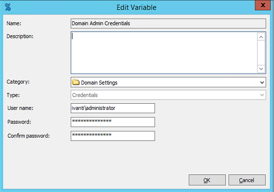Click inside the Password field
274x192 pixels.
(113, 122)
